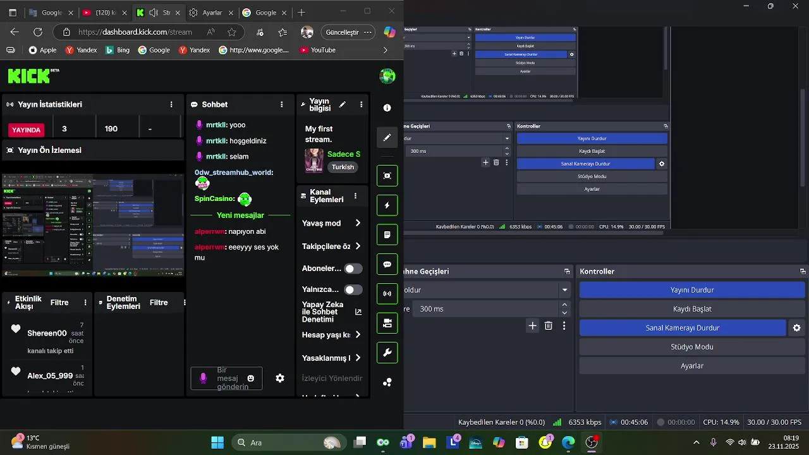Open the Bing bookmark
Viewport: 809px width, 455px height.
(x=118, y=50)
